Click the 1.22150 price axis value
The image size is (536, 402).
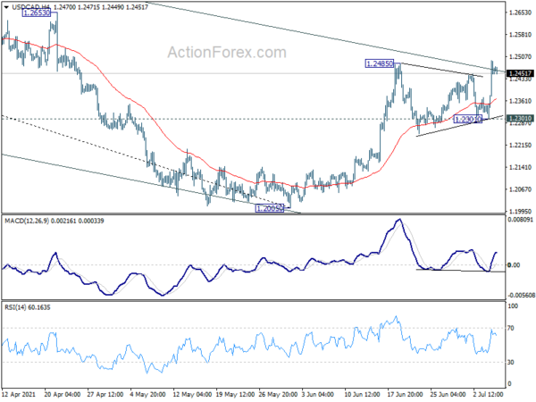pos(520,145)
